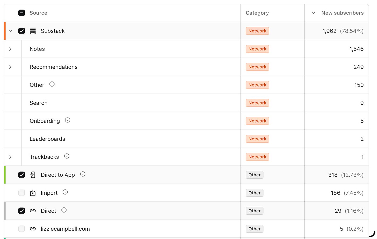Click the info icon beside Onboarding

(x=68, y=120)
